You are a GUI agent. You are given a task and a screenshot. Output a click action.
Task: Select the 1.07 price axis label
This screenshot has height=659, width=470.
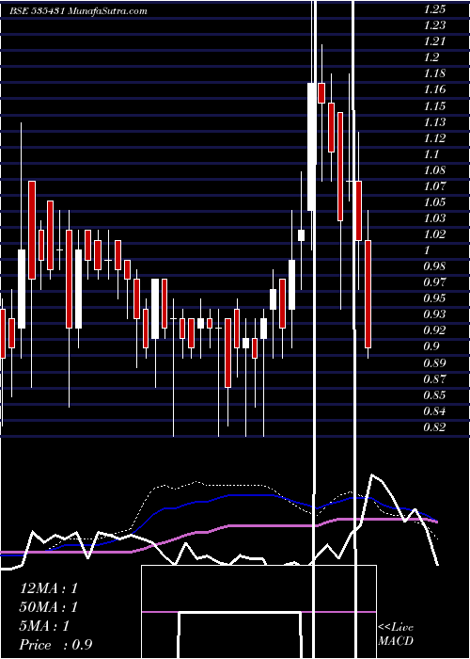(x=435, y=185)
